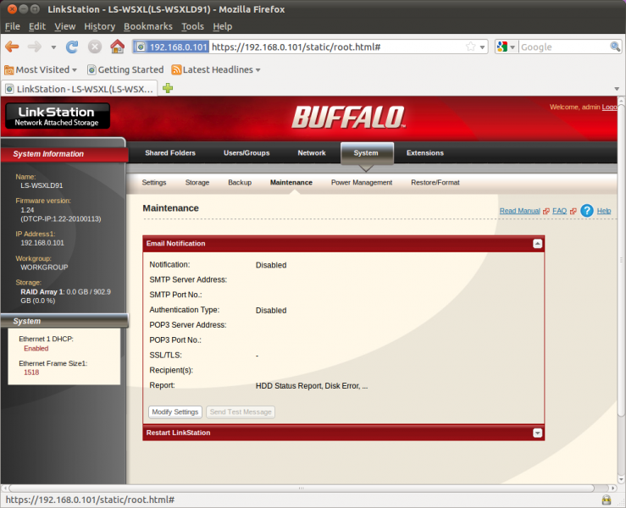Open the Getting Started bookmark

[x=125, y=69]
